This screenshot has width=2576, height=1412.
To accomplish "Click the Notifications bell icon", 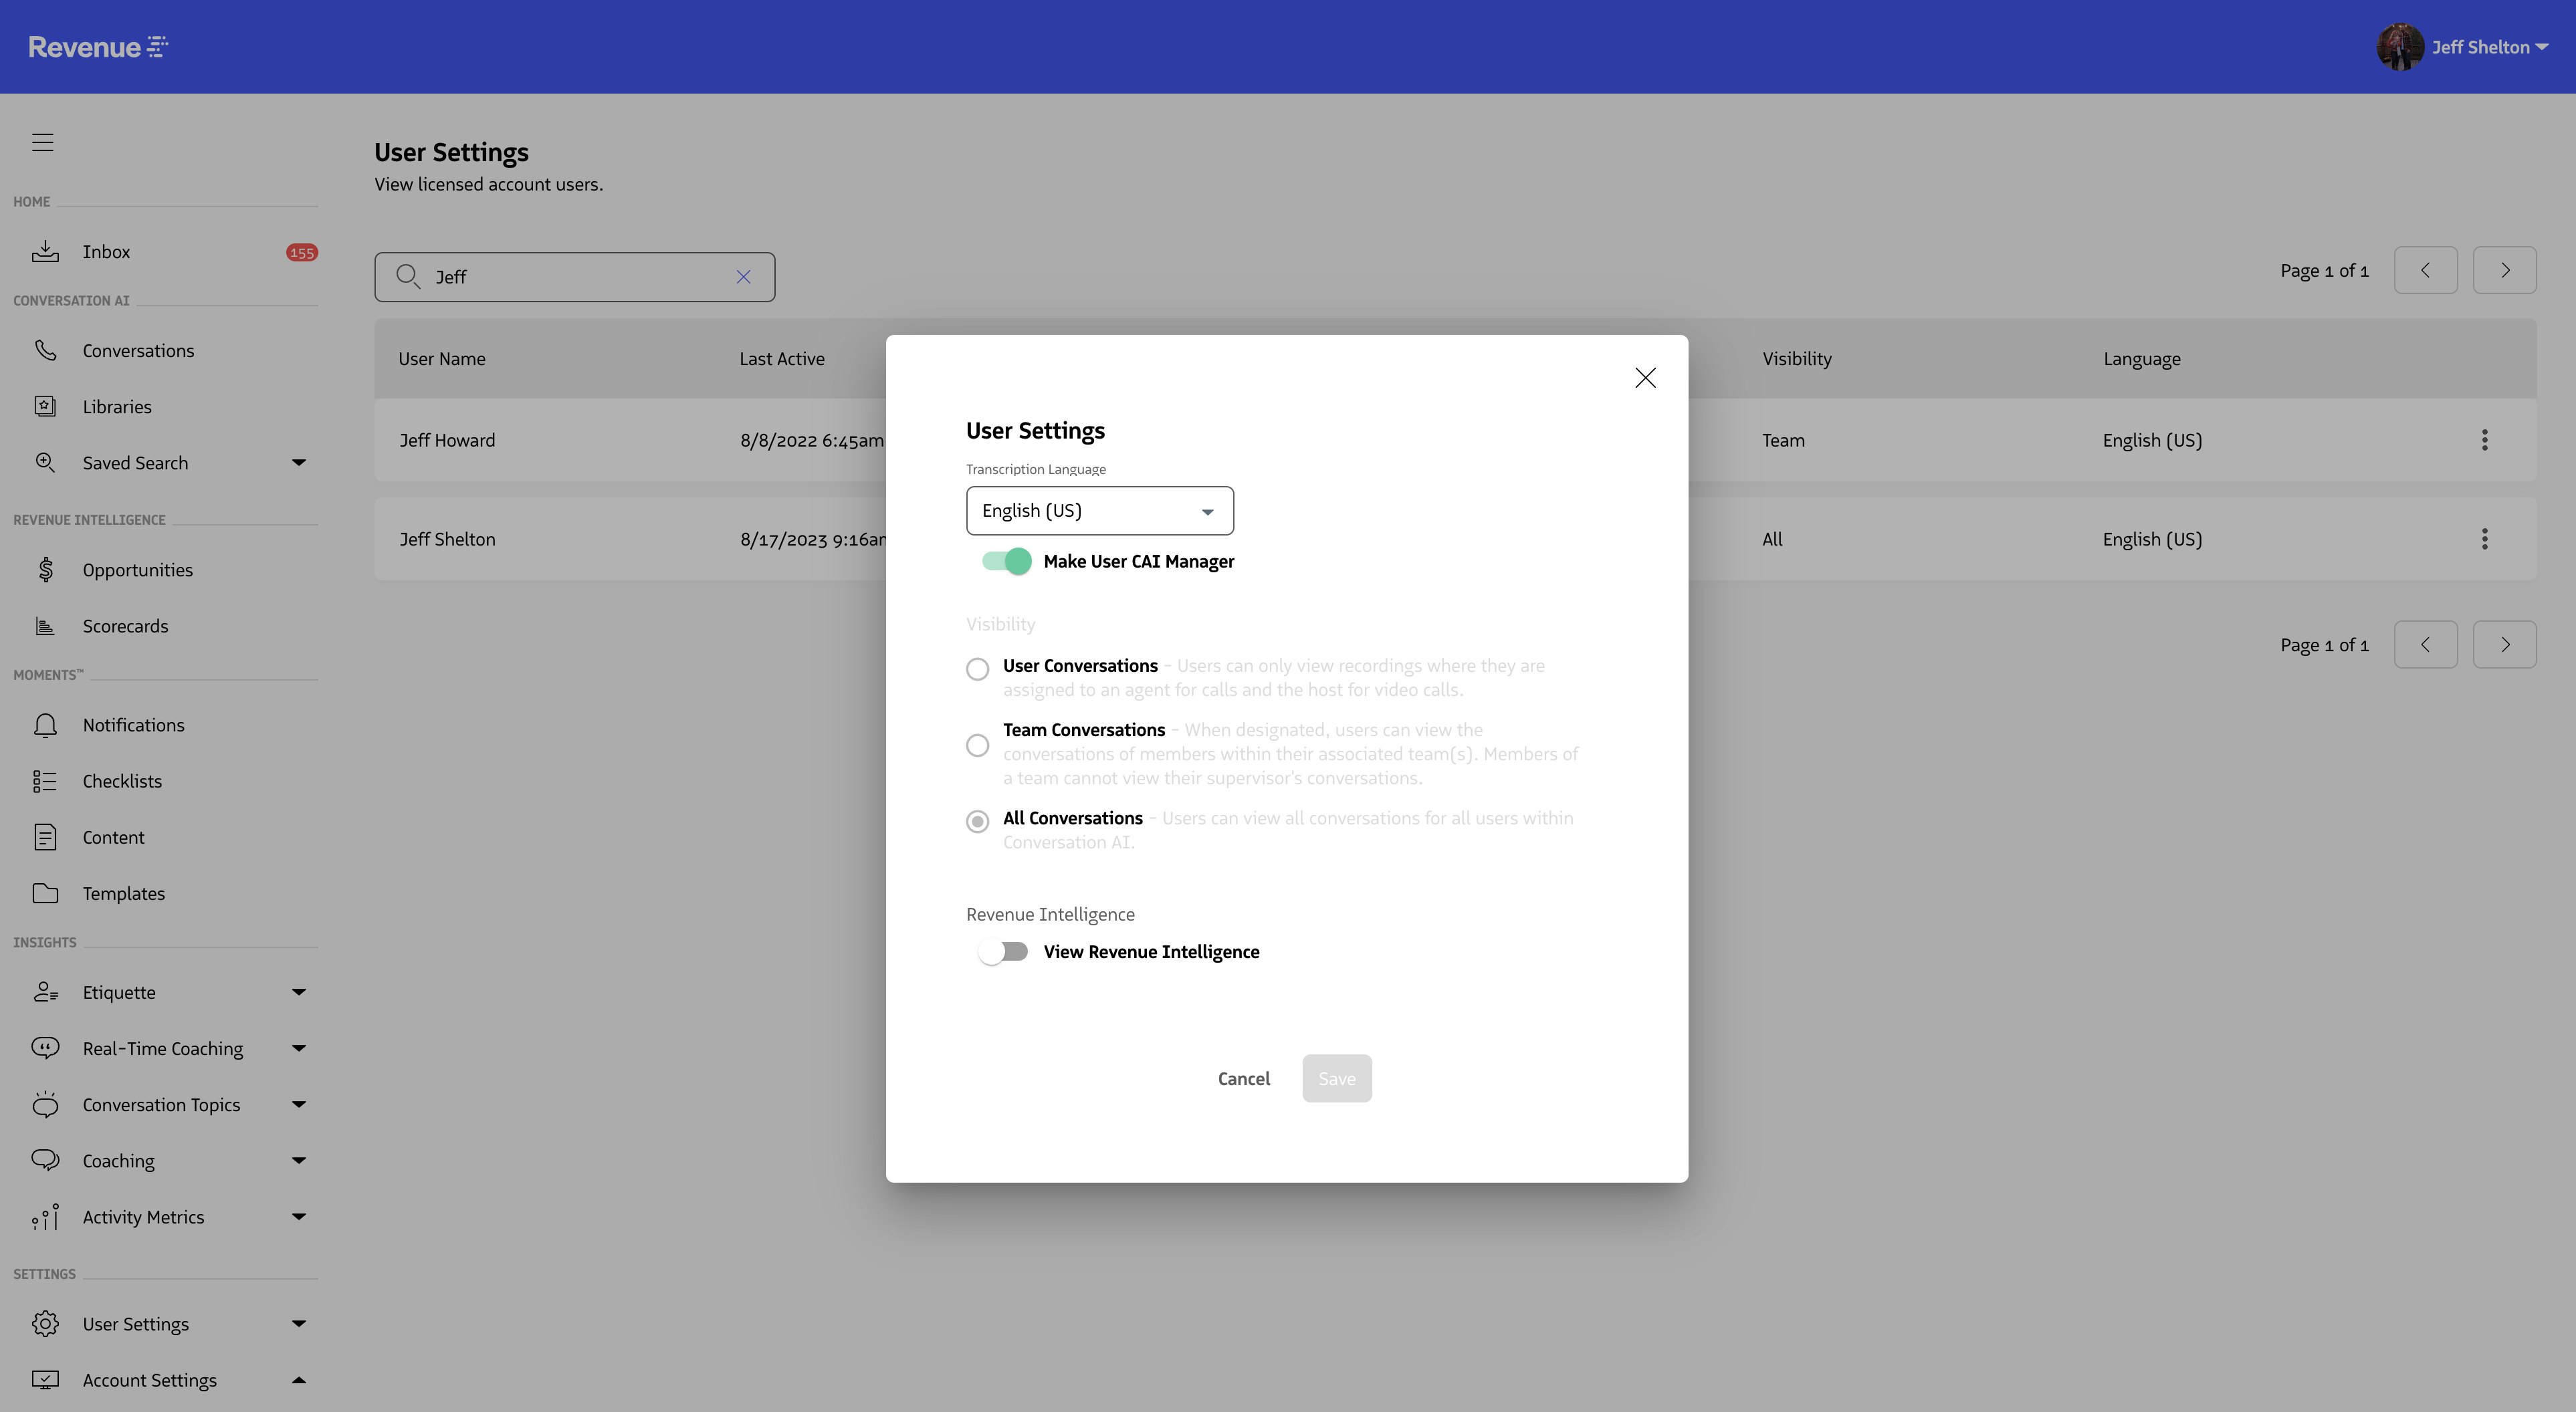I will (x=45, y=725).
